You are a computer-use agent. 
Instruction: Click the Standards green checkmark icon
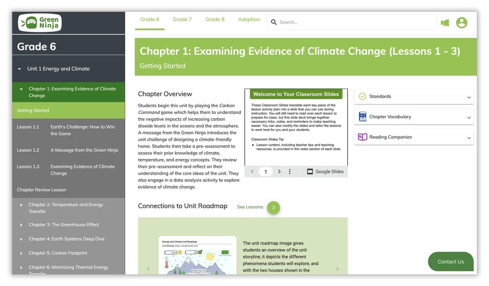(x=362, y=96)
